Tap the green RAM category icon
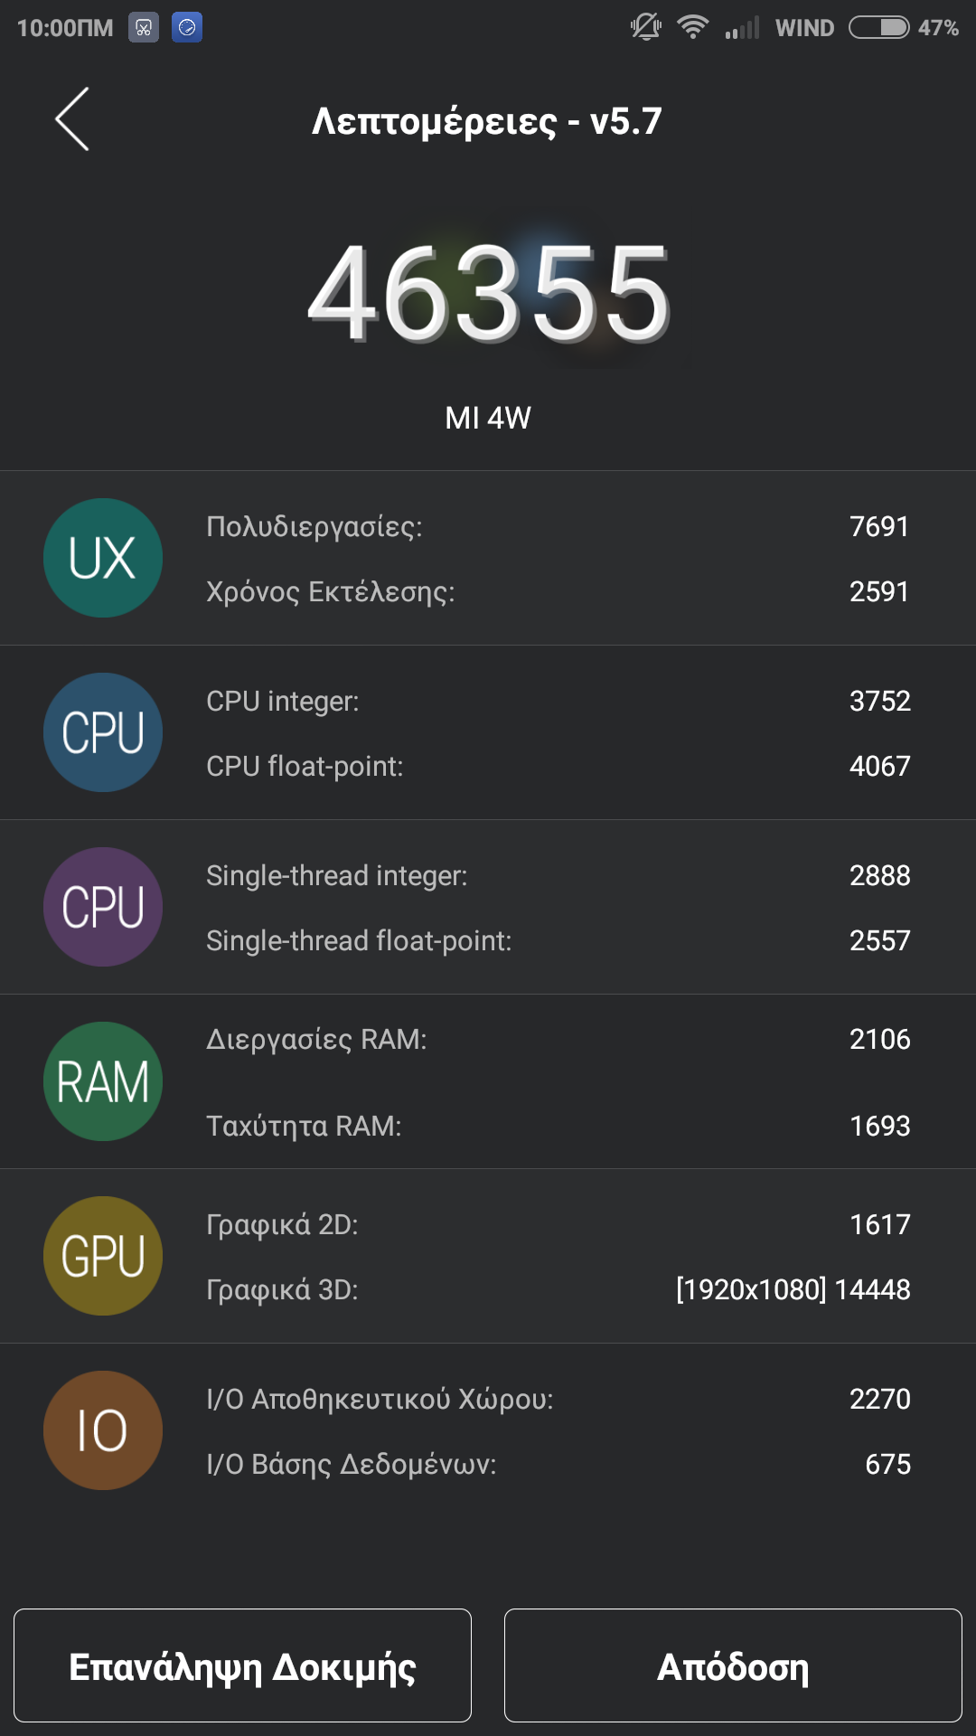Viewport: 976px width, 1736px height. point(103,1081)
